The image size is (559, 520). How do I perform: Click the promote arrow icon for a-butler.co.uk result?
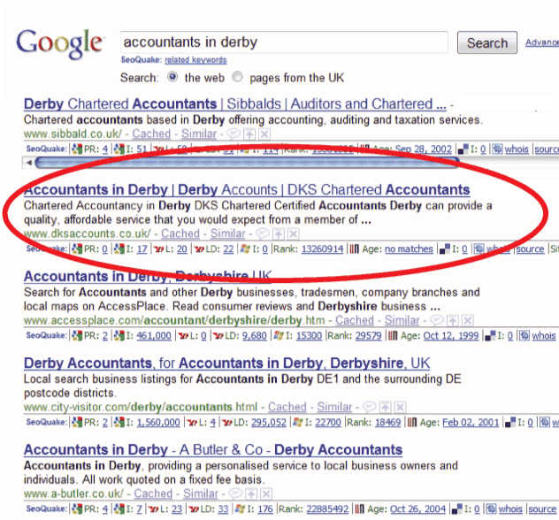pos(251,493)
